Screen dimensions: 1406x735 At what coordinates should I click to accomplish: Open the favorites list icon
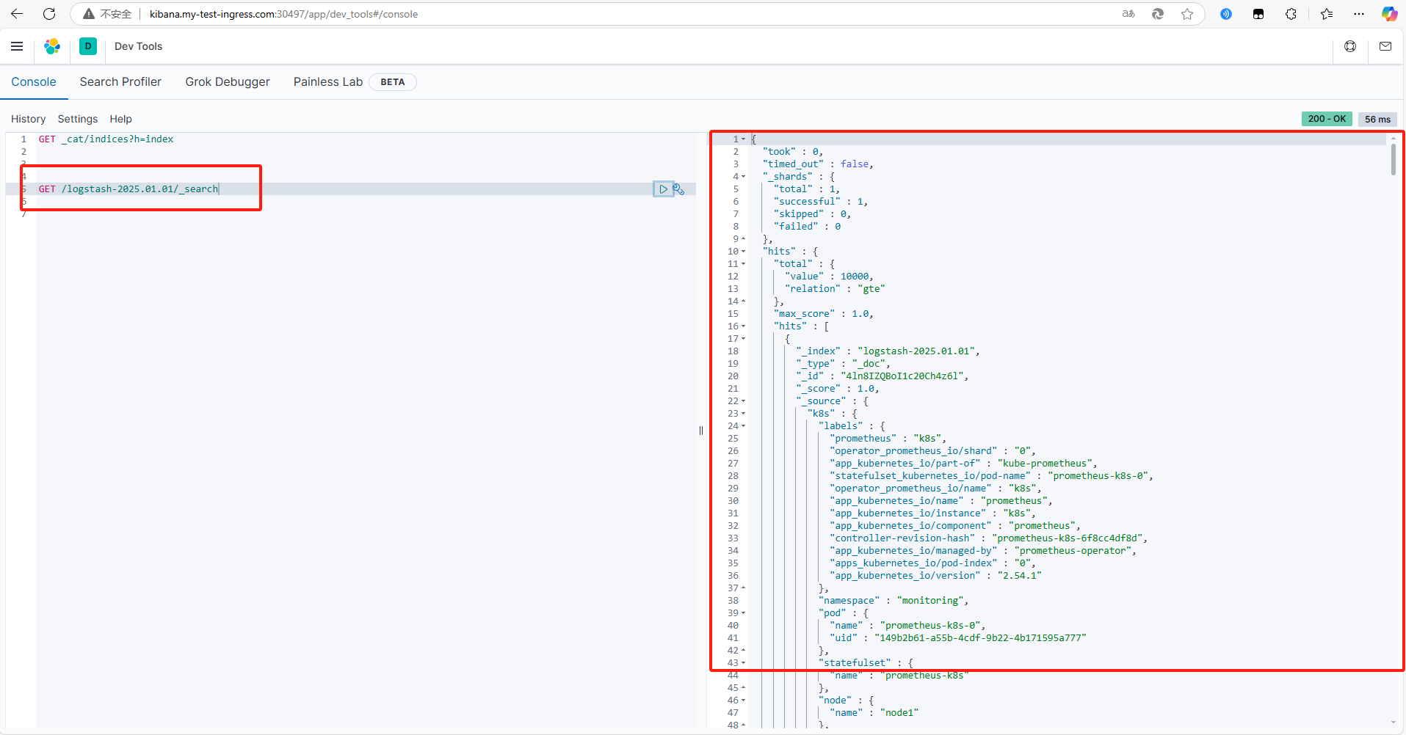point(1327,14)
